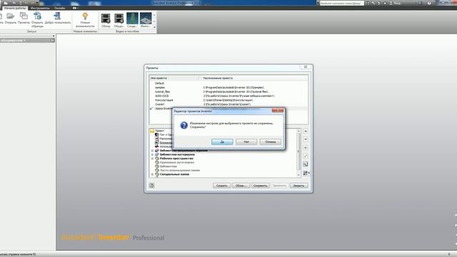Click the Новые возможности lightbulb icon
The width and height of the screenshot is (457, 257).
(85, 16)
